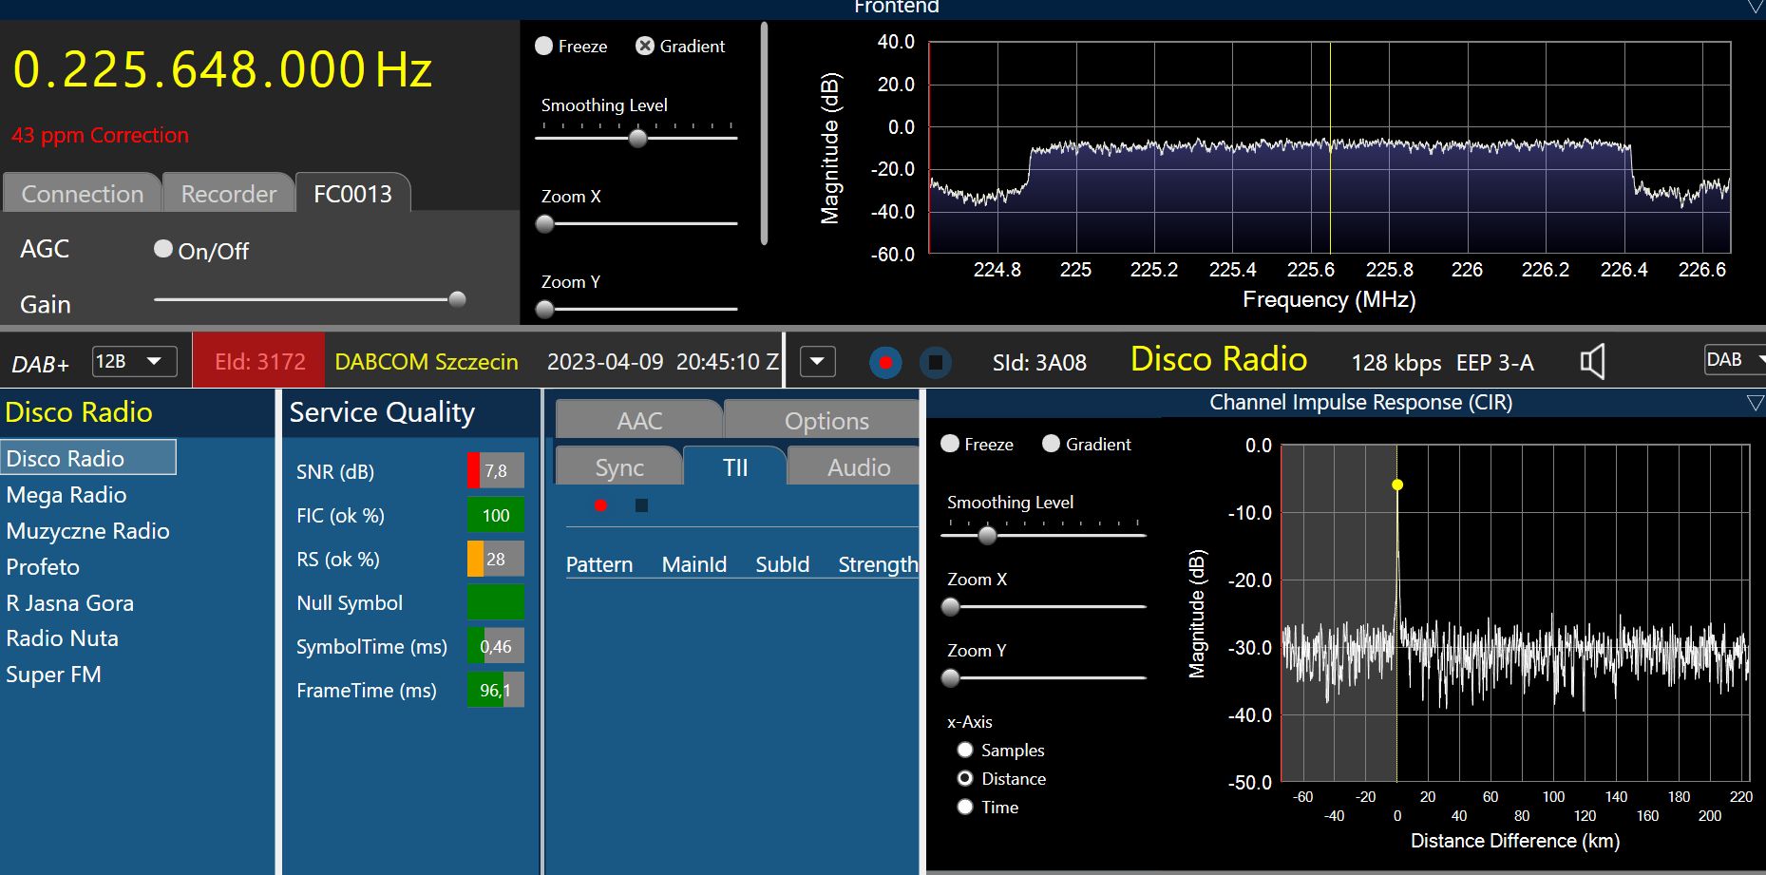Click the small dark square in TII tab

tap(641, 505)
